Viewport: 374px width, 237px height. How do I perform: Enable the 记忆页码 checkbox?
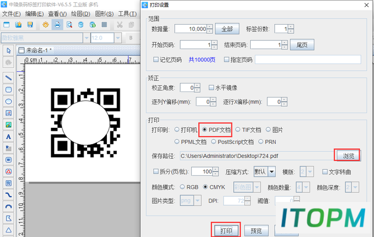pyautogui.click(x=156, y=60)
